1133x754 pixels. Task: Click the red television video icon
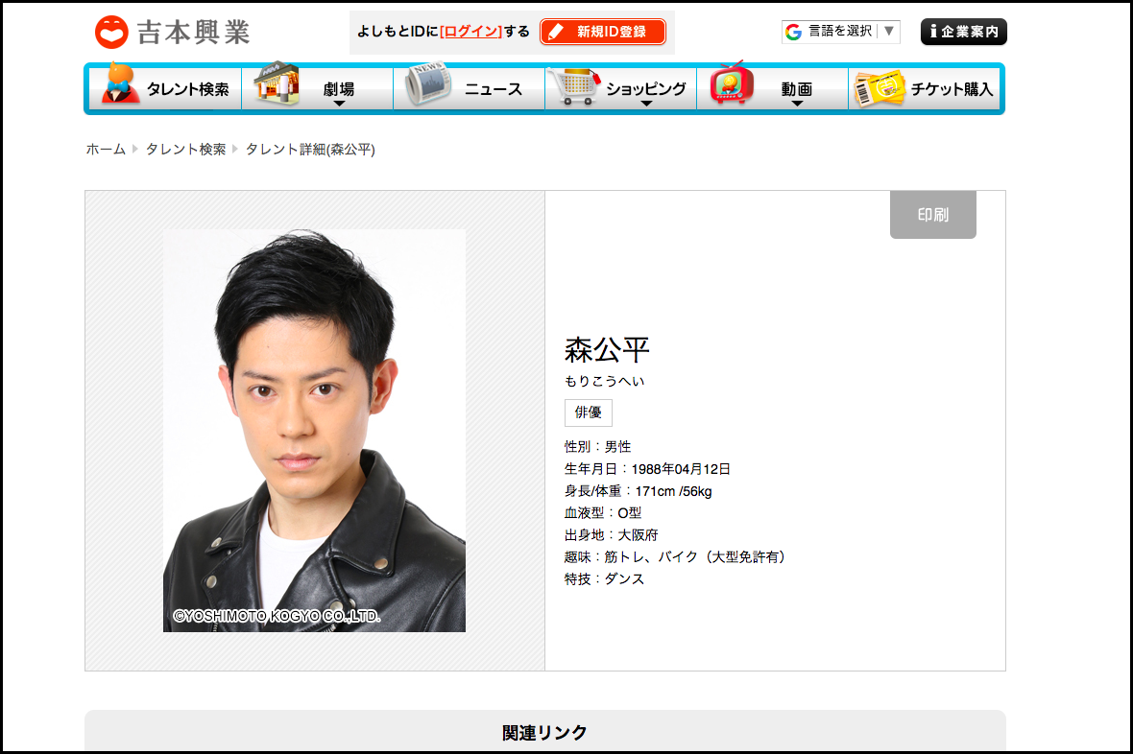[x=732, y=84]
